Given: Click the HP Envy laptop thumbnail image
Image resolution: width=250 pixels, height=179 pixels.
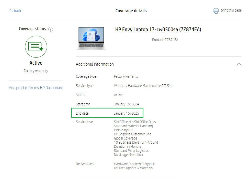Looking at the screenshot, I should point(91,38).
